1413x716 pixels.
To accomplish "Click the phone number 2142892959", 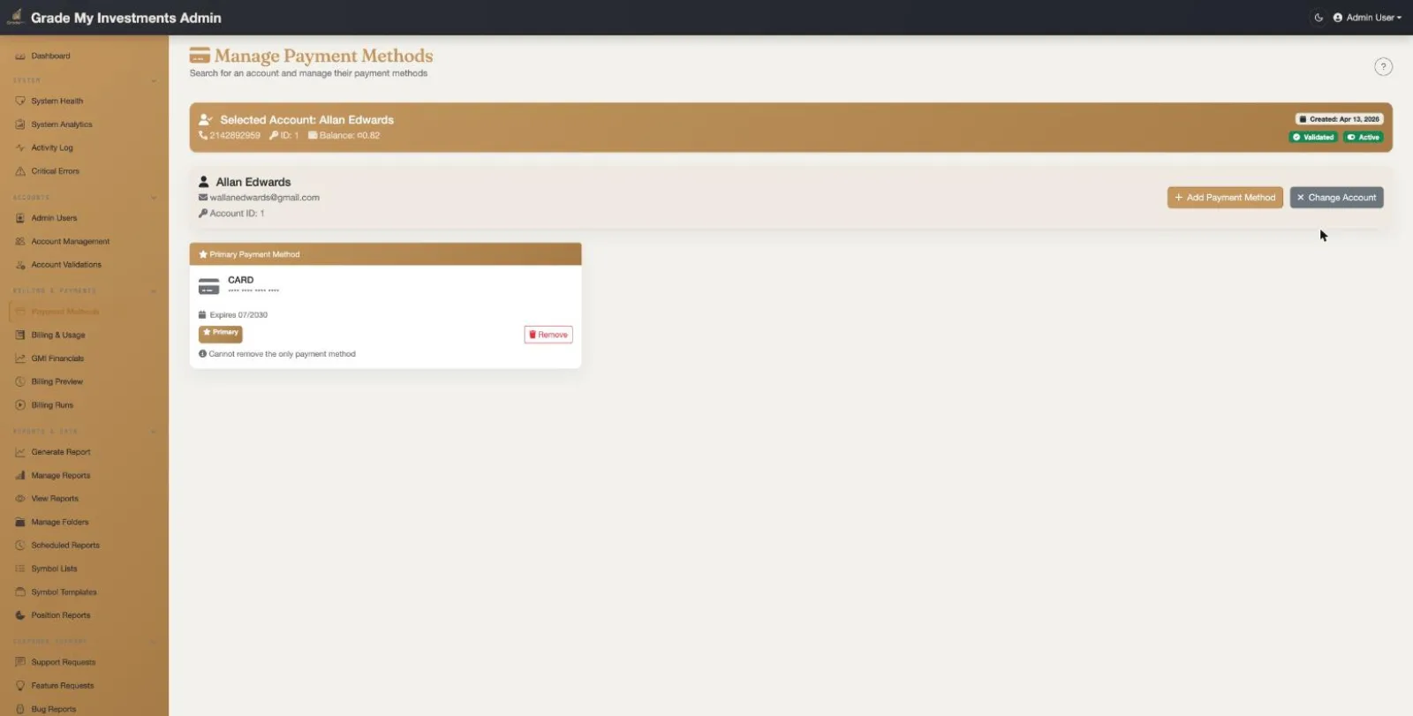I will 235,136.
